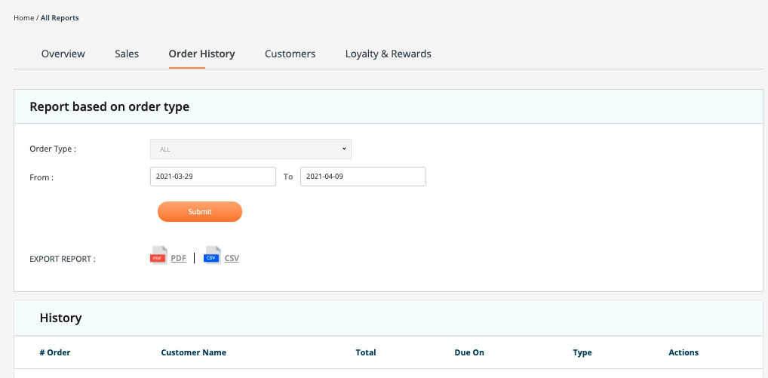Click the From date field 2021-03-29

(213, 177)
